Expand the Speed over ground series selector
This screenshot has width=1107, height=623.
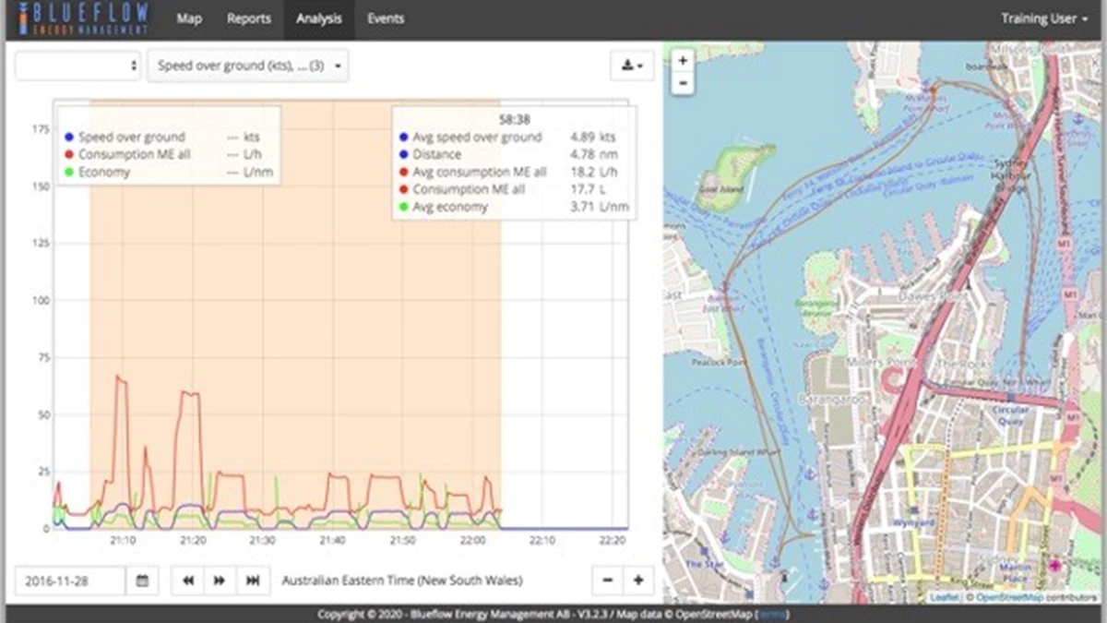(248, 66)
